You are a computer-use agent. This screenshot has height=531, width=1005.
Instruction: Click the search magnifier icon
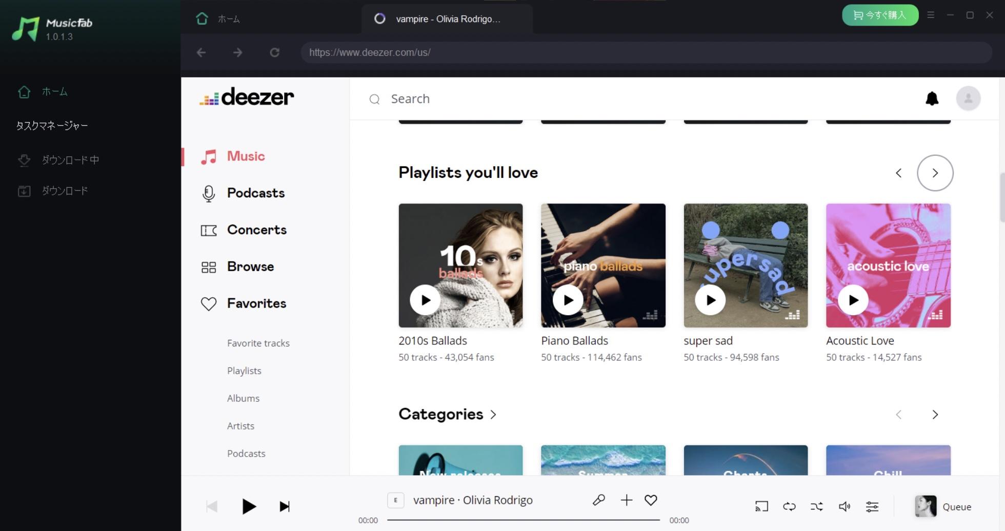375,99
